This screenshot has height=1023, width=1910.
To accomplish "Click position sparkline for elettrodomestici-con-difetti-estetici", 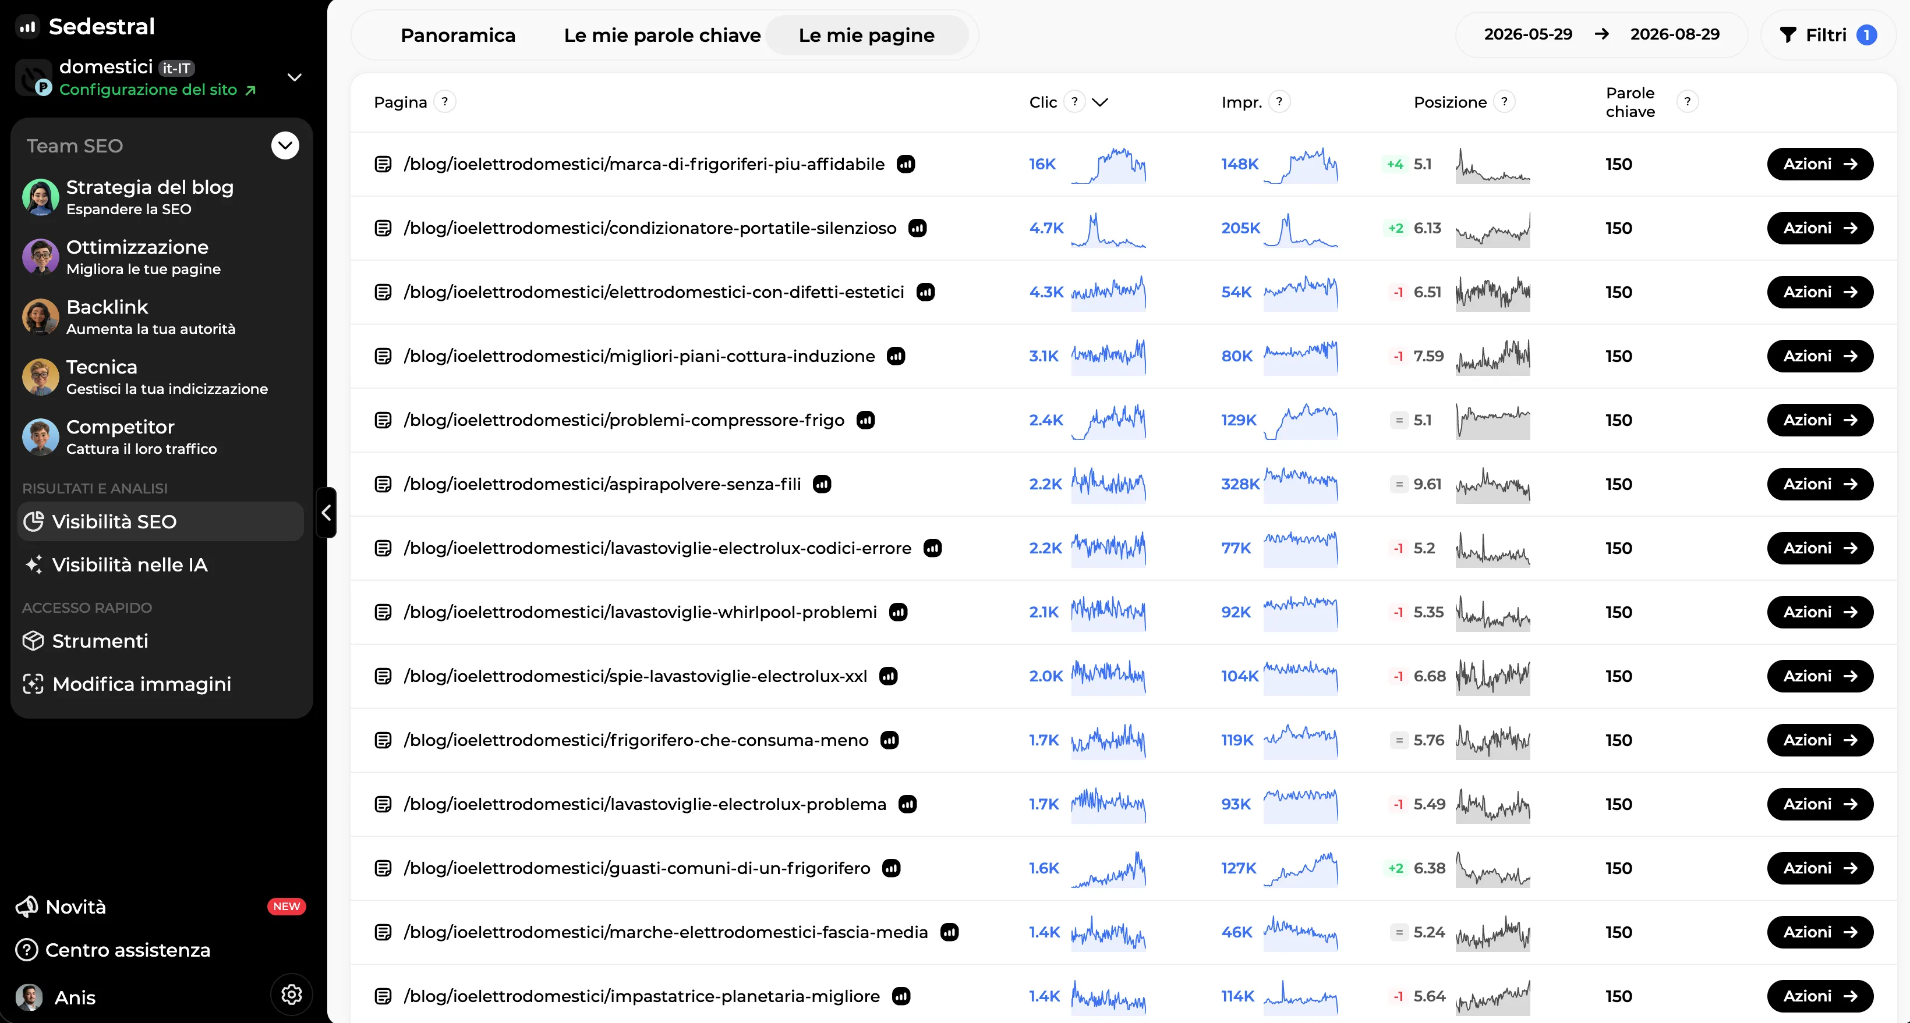I will (x=1492, y=293).
